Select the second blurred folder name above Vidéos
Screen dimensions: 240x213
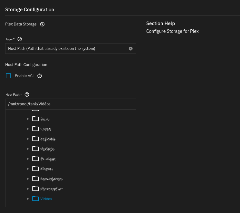tap(52, 179)
